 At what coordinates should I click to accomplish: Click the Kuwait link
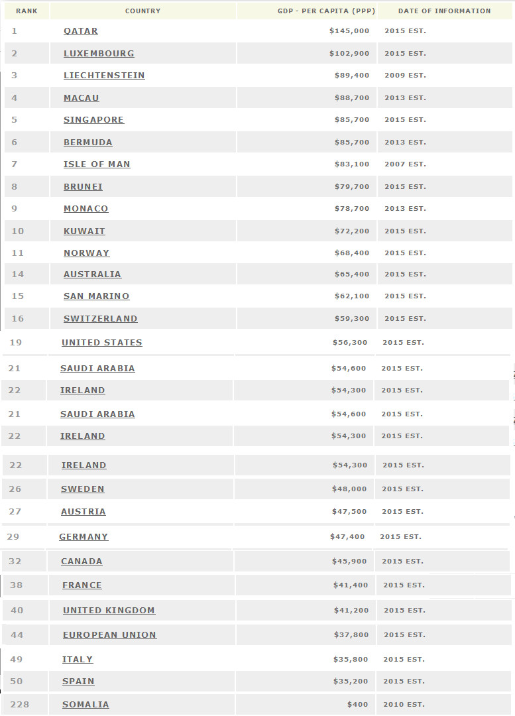coord(84,231)
